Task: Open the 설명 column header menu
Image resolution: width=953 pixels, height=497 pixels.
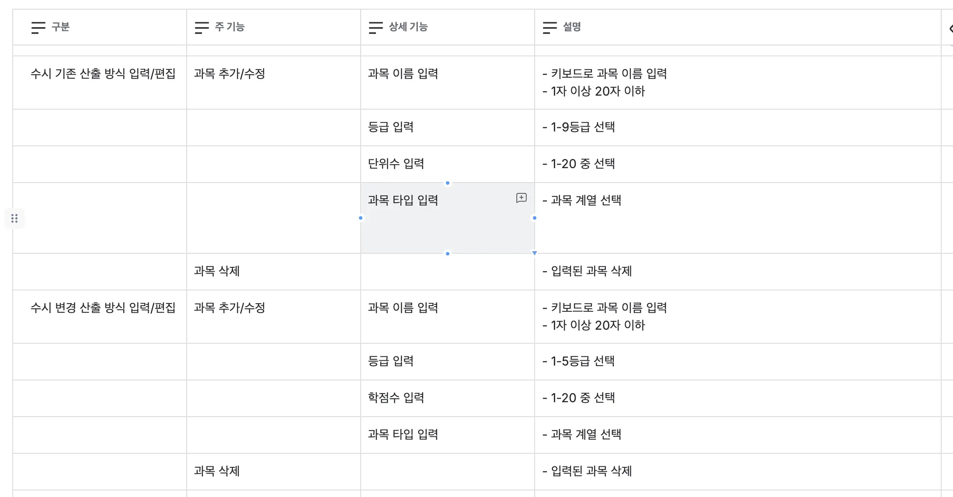Action: 572,27
